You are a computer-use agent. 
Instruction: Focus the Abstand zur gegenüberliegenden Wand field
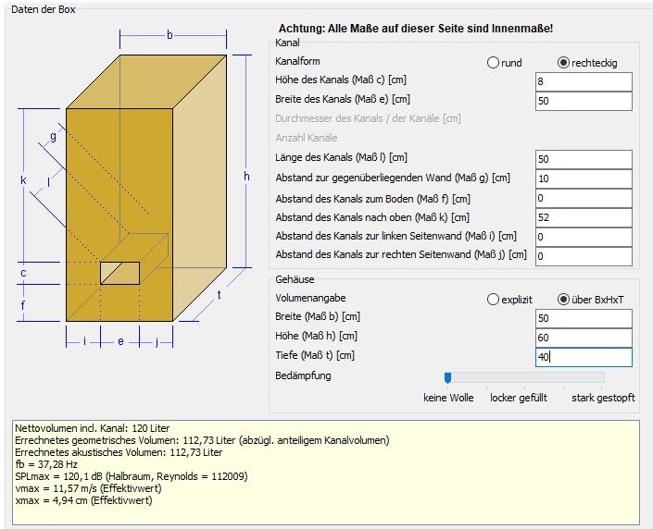pyautogui.click(x=584, y=178)
